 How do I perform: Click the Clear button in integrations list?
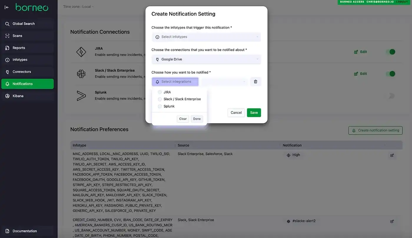[x=183, y=119]
